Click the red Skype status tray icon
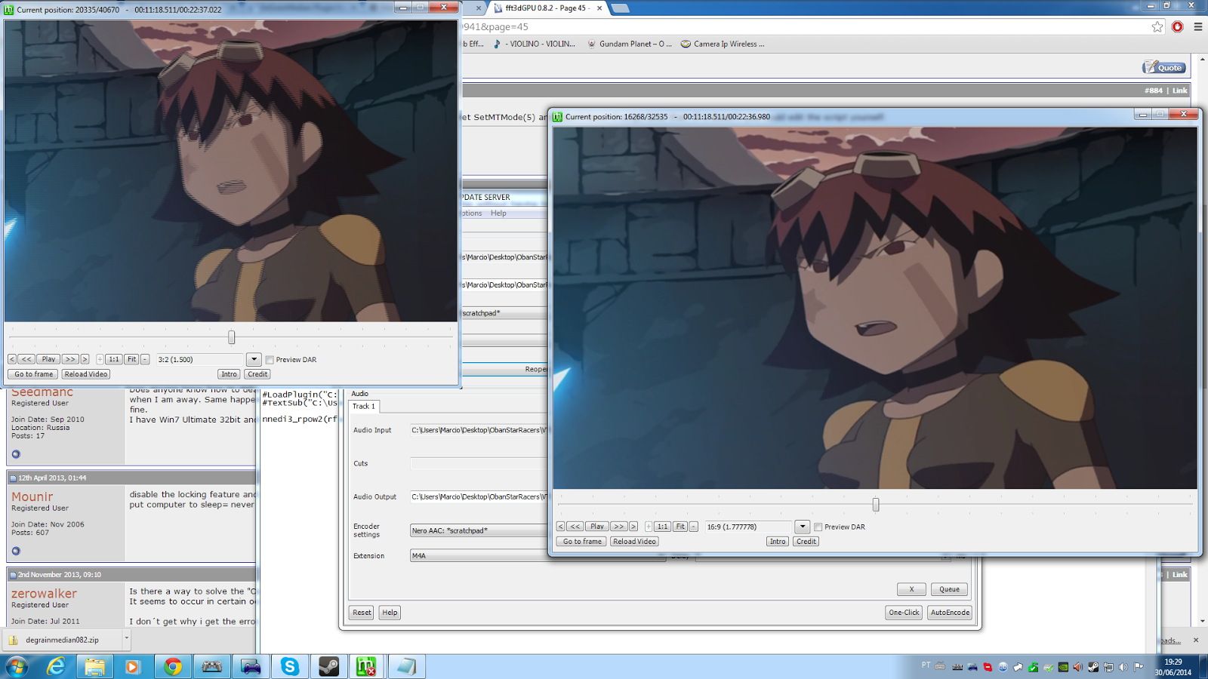Image resolution: width=1208 pixels, height=679 pixels. (x=988, y=667)
